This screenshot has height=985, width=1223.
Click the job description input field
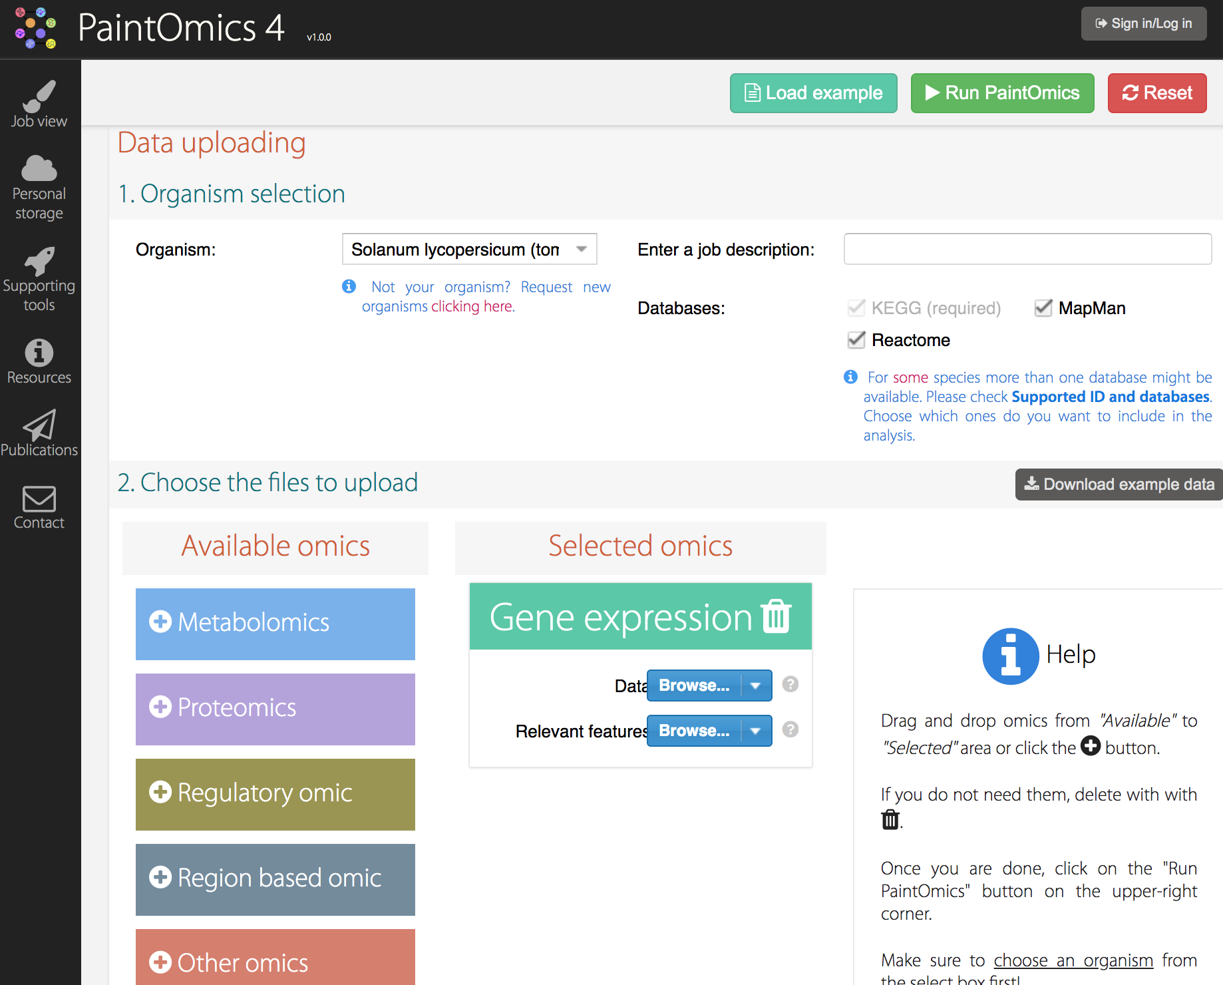tap(1027, 249)
